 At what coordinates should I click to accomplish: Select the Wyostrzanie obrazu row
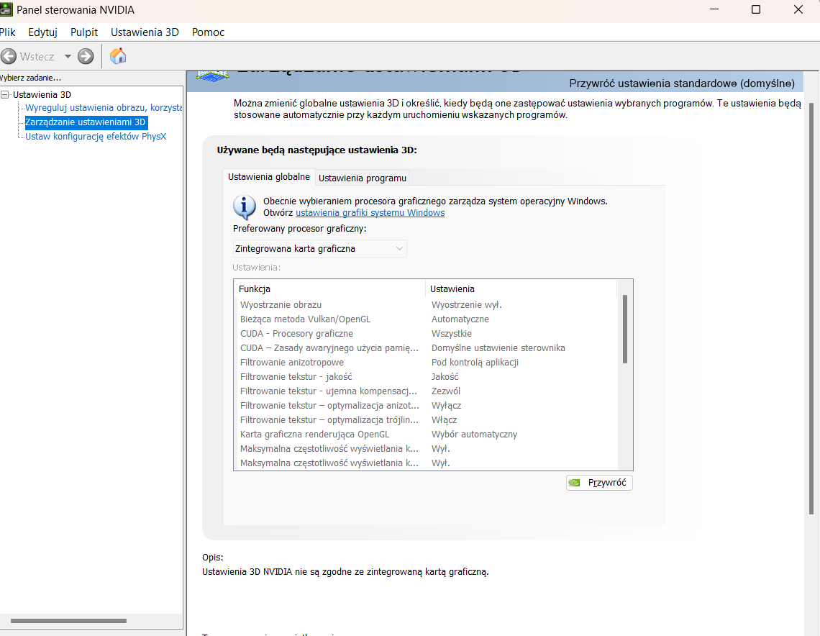(427, 305)
